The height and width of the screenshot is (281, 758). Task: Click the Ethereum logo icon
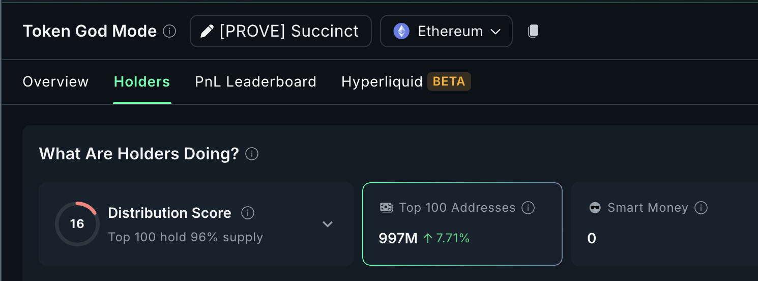click(x=401, y=32)
